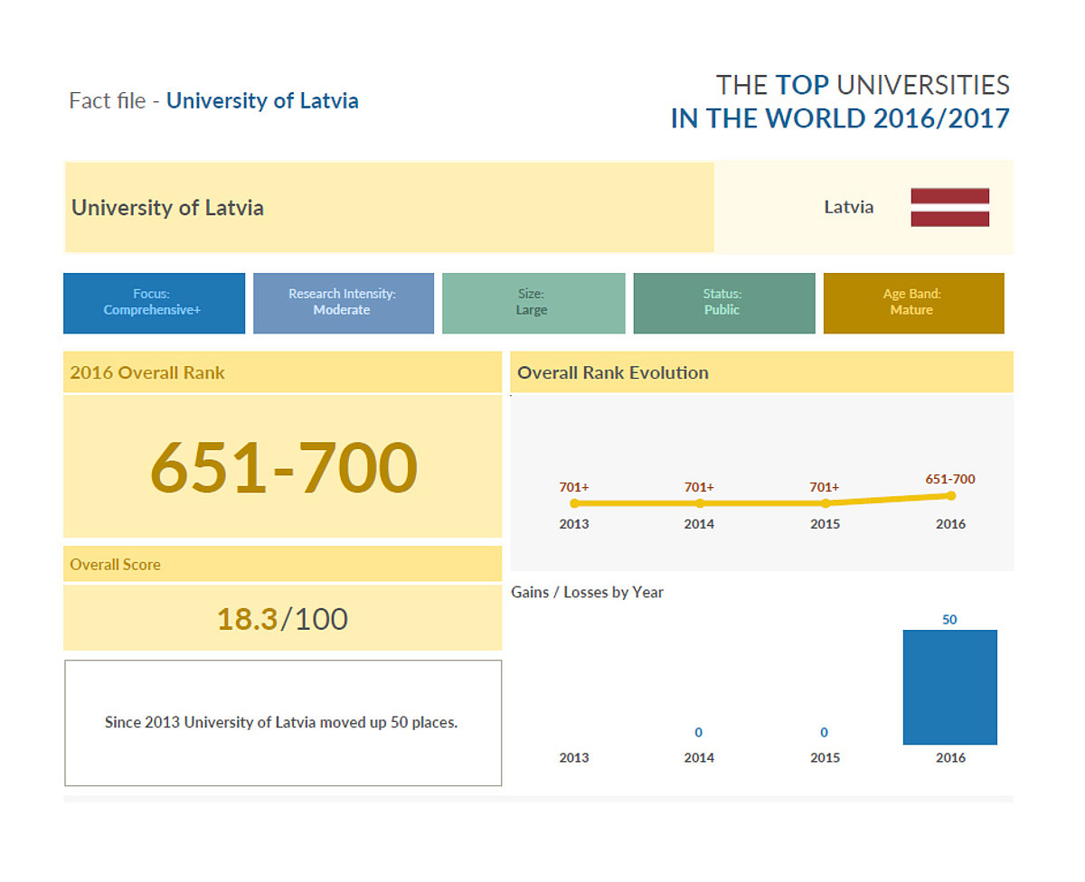Click the '50' value above the blue bar
The image size is (1085, 882).
click(x=949, y=620)
